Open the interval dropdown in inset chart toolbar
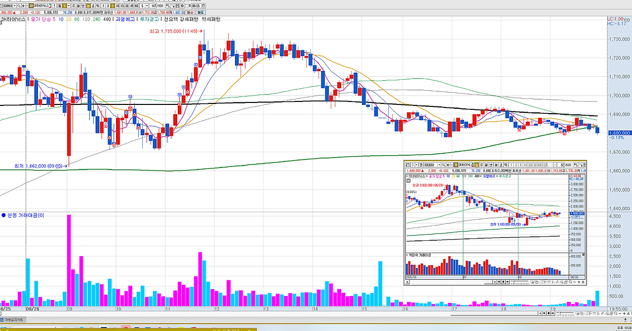This screenshot has height=331, width=632. 555,165
